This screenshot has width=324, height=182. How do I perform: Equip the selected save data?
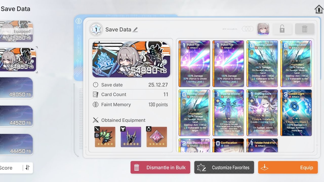coord(288,167)
